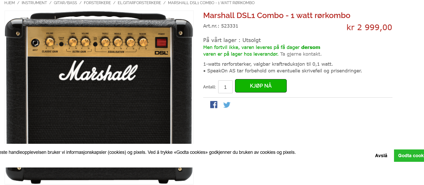
Task: Go to HJEM breadcrumb
Action: pos(10,3)
